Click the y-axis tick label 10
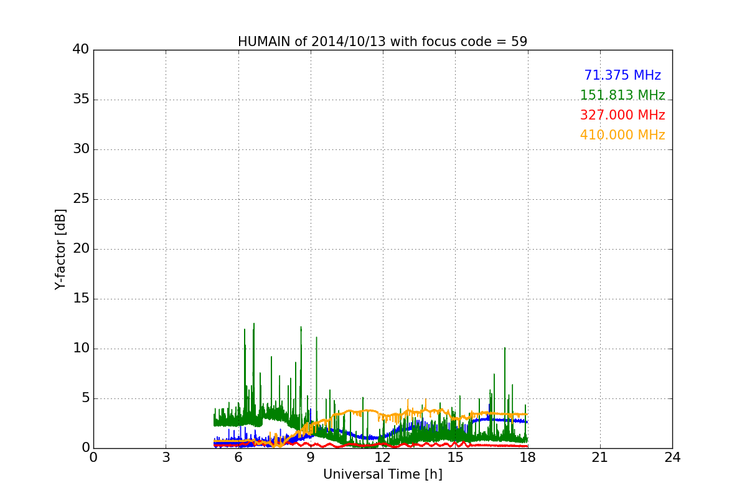The width and height of the screenshot is (747, 498). (80, 349)
